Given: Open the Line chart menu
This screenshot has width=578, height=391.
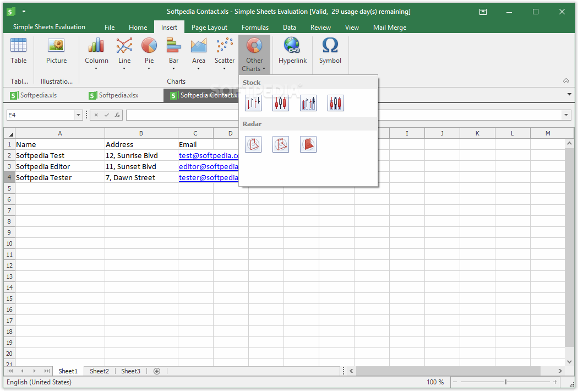Looking at the screenshot, I should [x=124, y=54].
